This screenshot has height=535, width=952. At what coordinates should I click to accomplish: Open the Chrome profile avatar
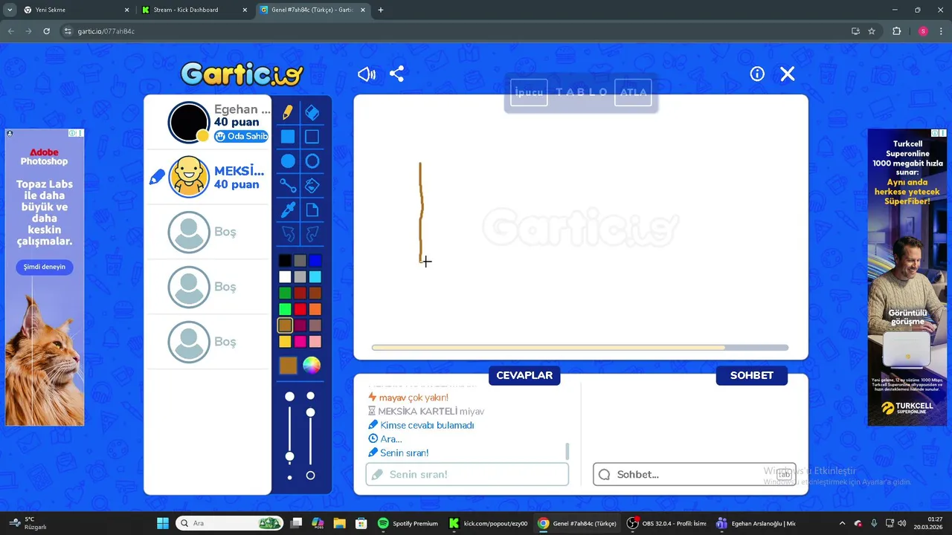(x=923, y=31)
